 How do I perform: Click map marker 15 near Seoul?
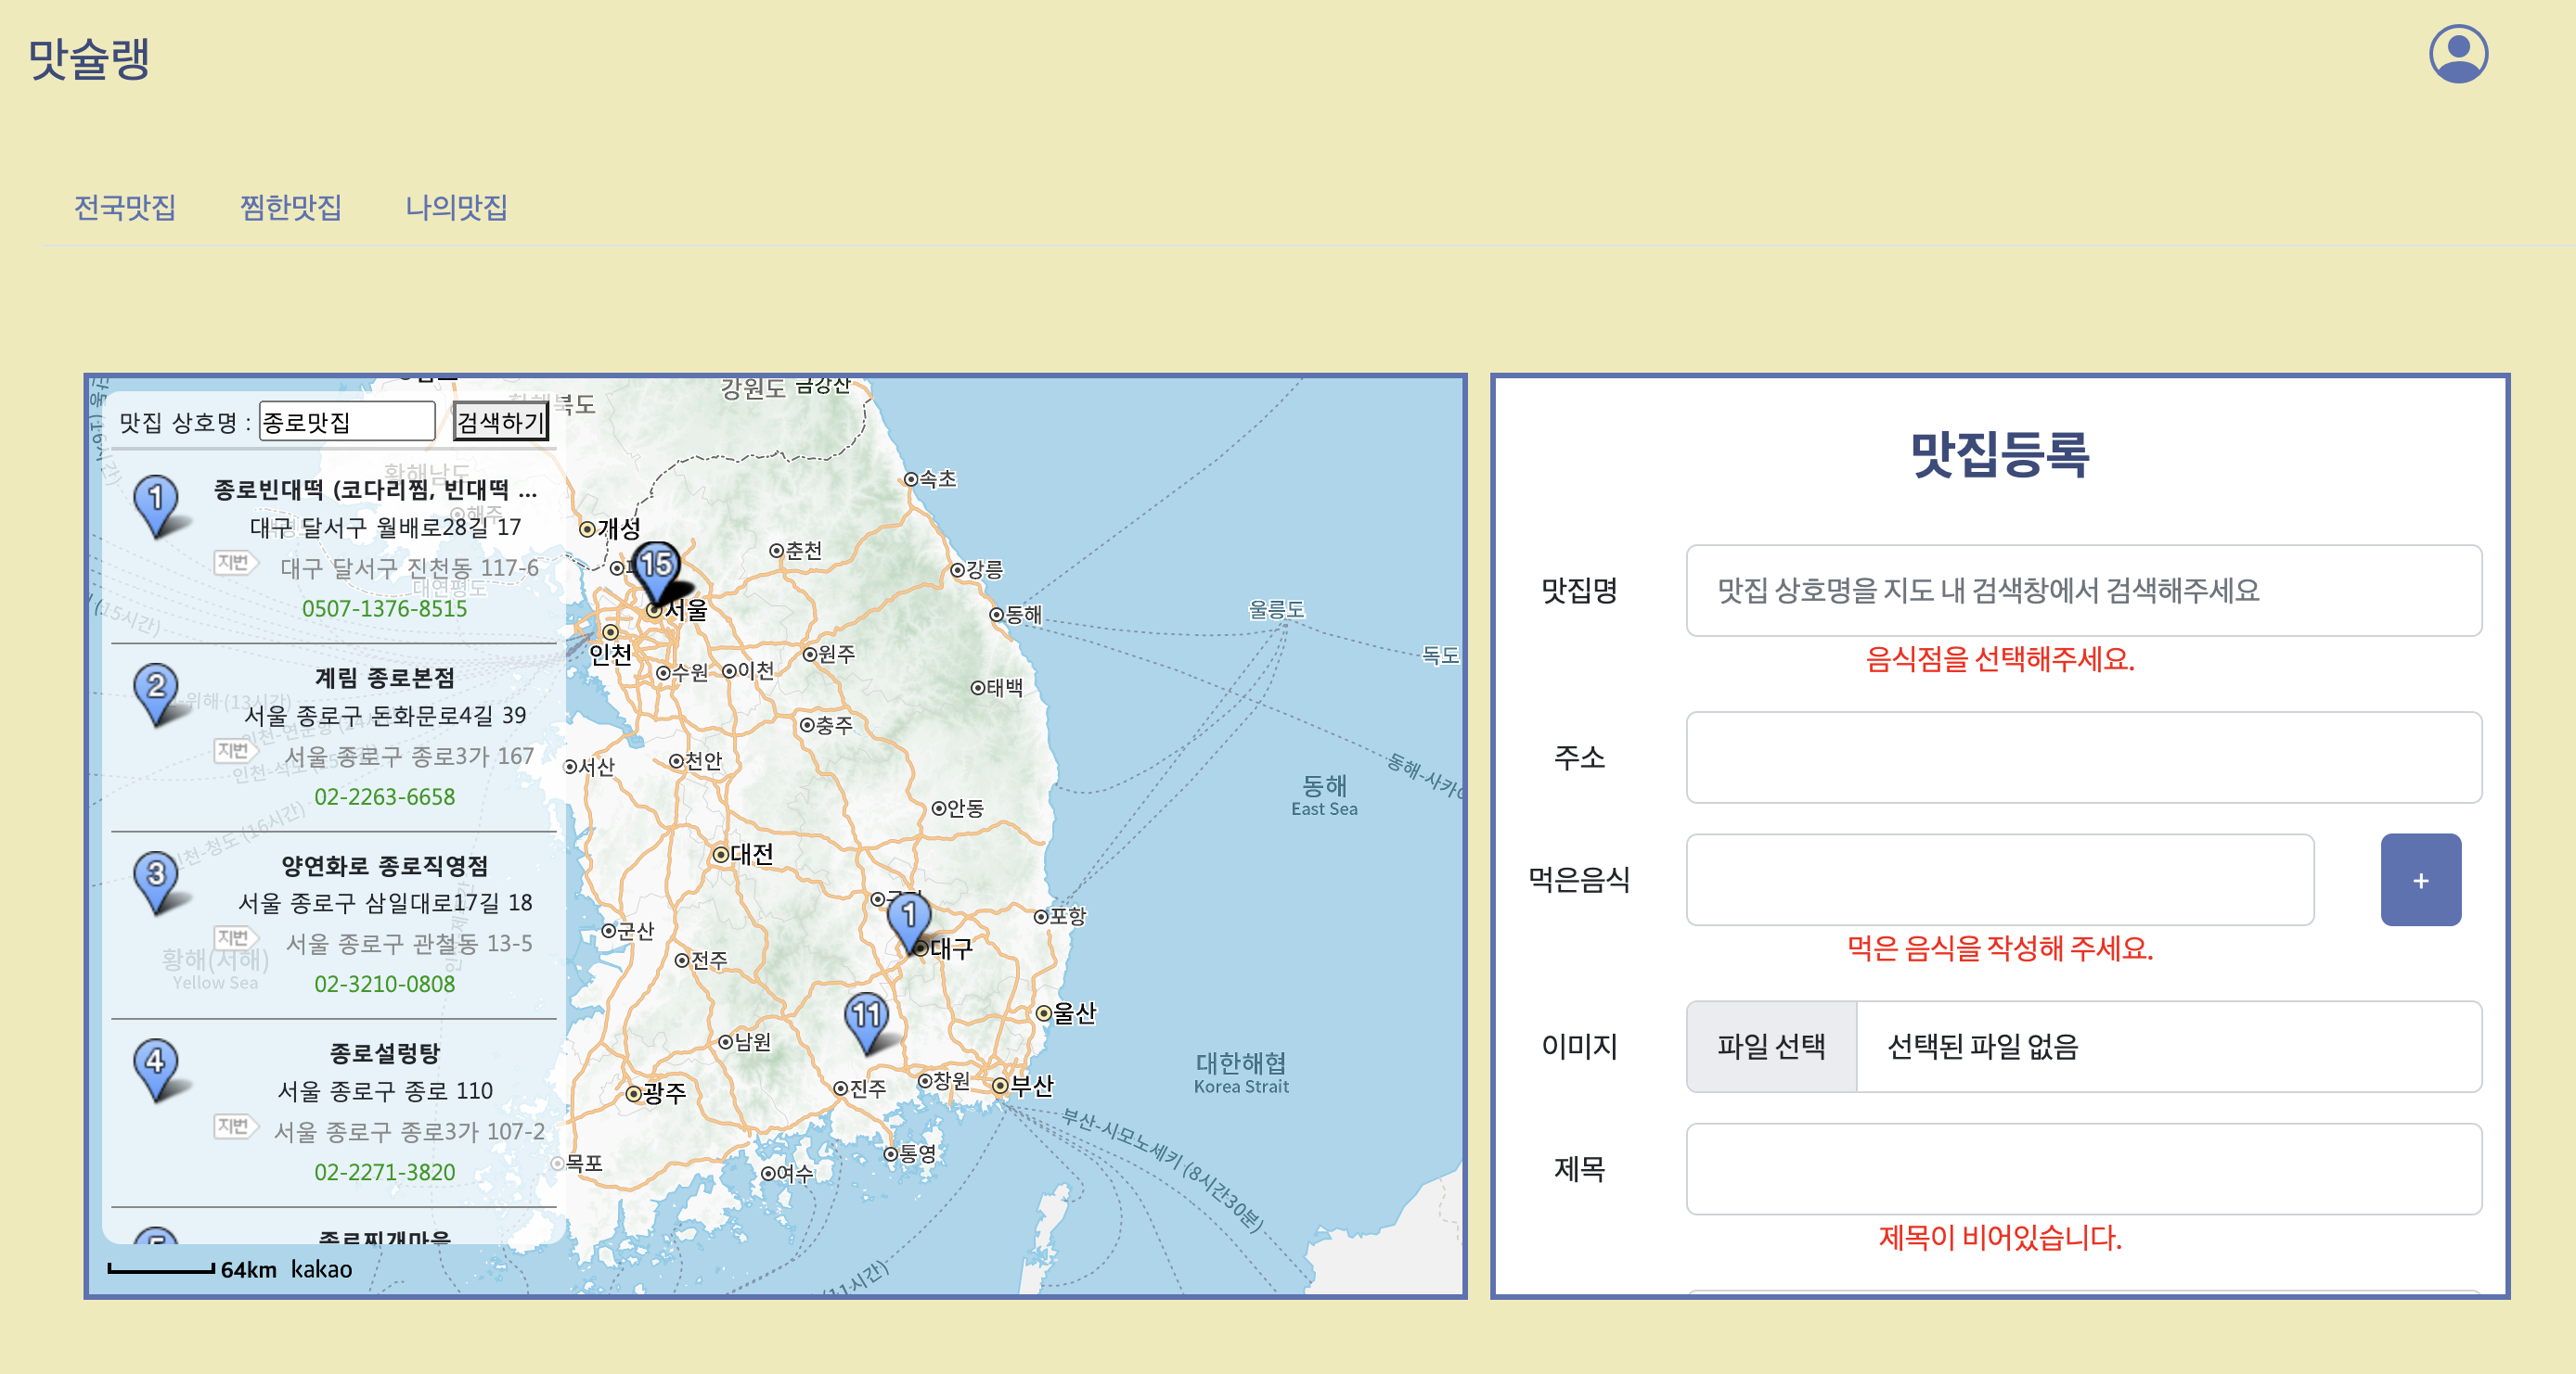tap(656, 568)
